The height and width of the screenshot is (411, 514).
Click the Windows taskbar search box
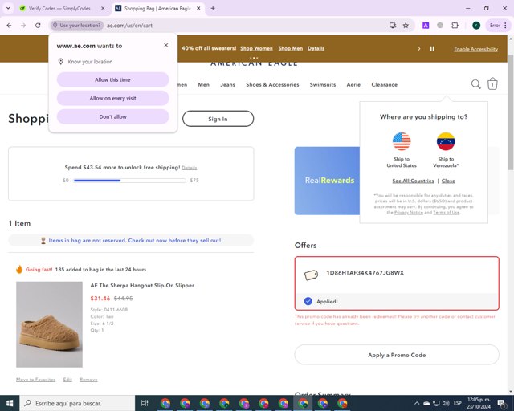click(x=77, y=403)
